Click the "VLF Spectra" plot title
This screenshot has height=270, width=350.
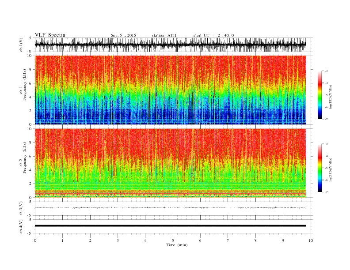pyautogui.click(x=50, y=35)
